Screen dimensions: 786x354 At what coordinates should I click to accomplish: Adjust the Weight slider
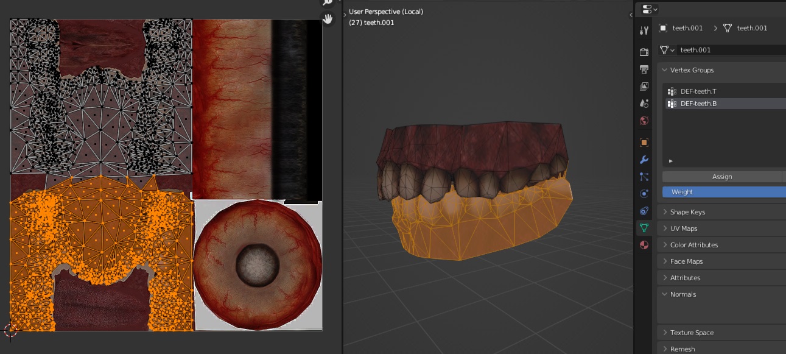[724, 192]
